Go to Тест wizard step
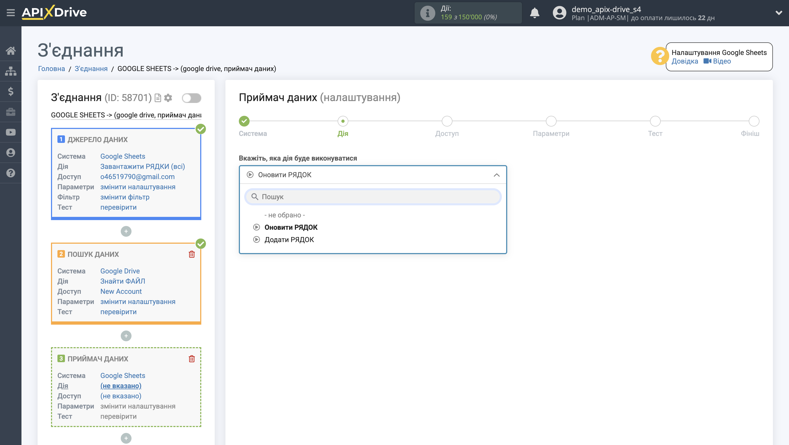Screen dimensions: 789x445 [x=655, y=121]
